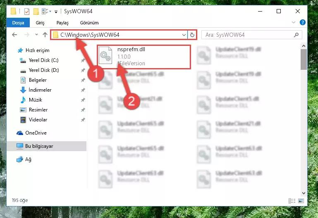Viewport: 318px width, 218px height.
Task: Click the address bar path C:\Windows\SysWOW64
Action: pyautogui.click(x=90, y=35)
